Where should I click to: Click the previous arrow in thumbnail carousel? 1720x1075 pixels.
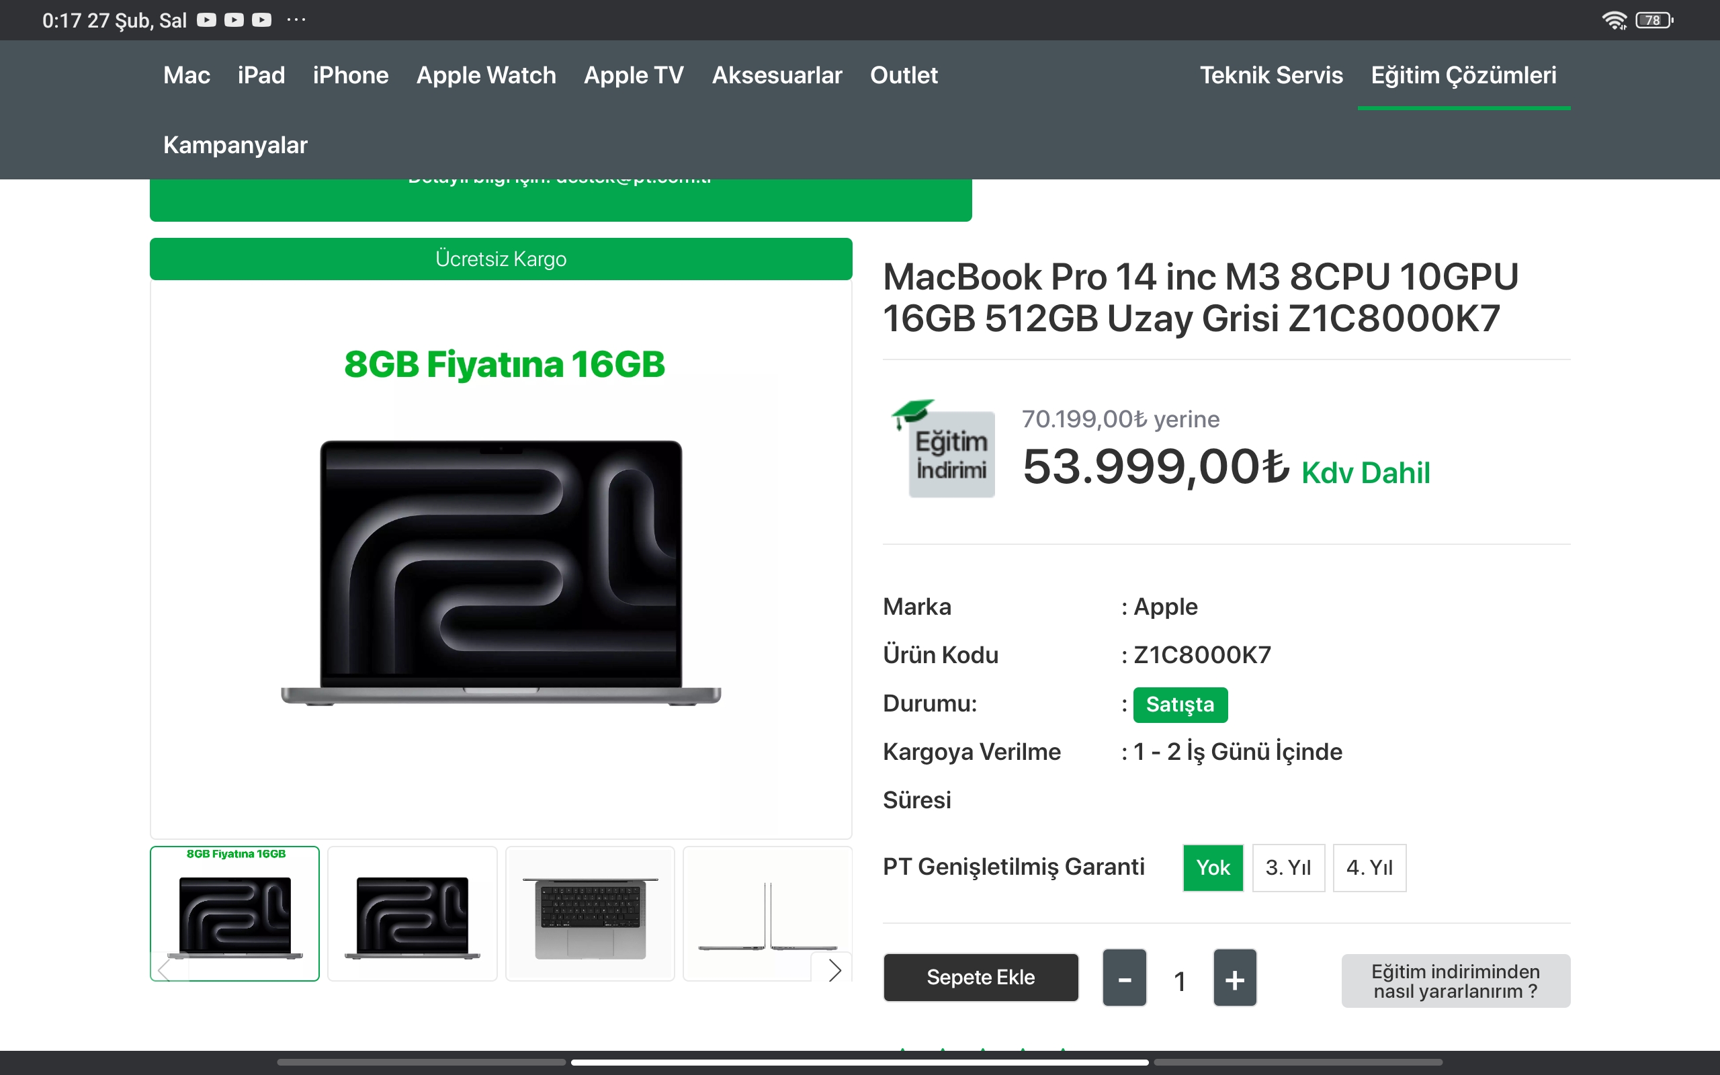(x=165, y=970)
